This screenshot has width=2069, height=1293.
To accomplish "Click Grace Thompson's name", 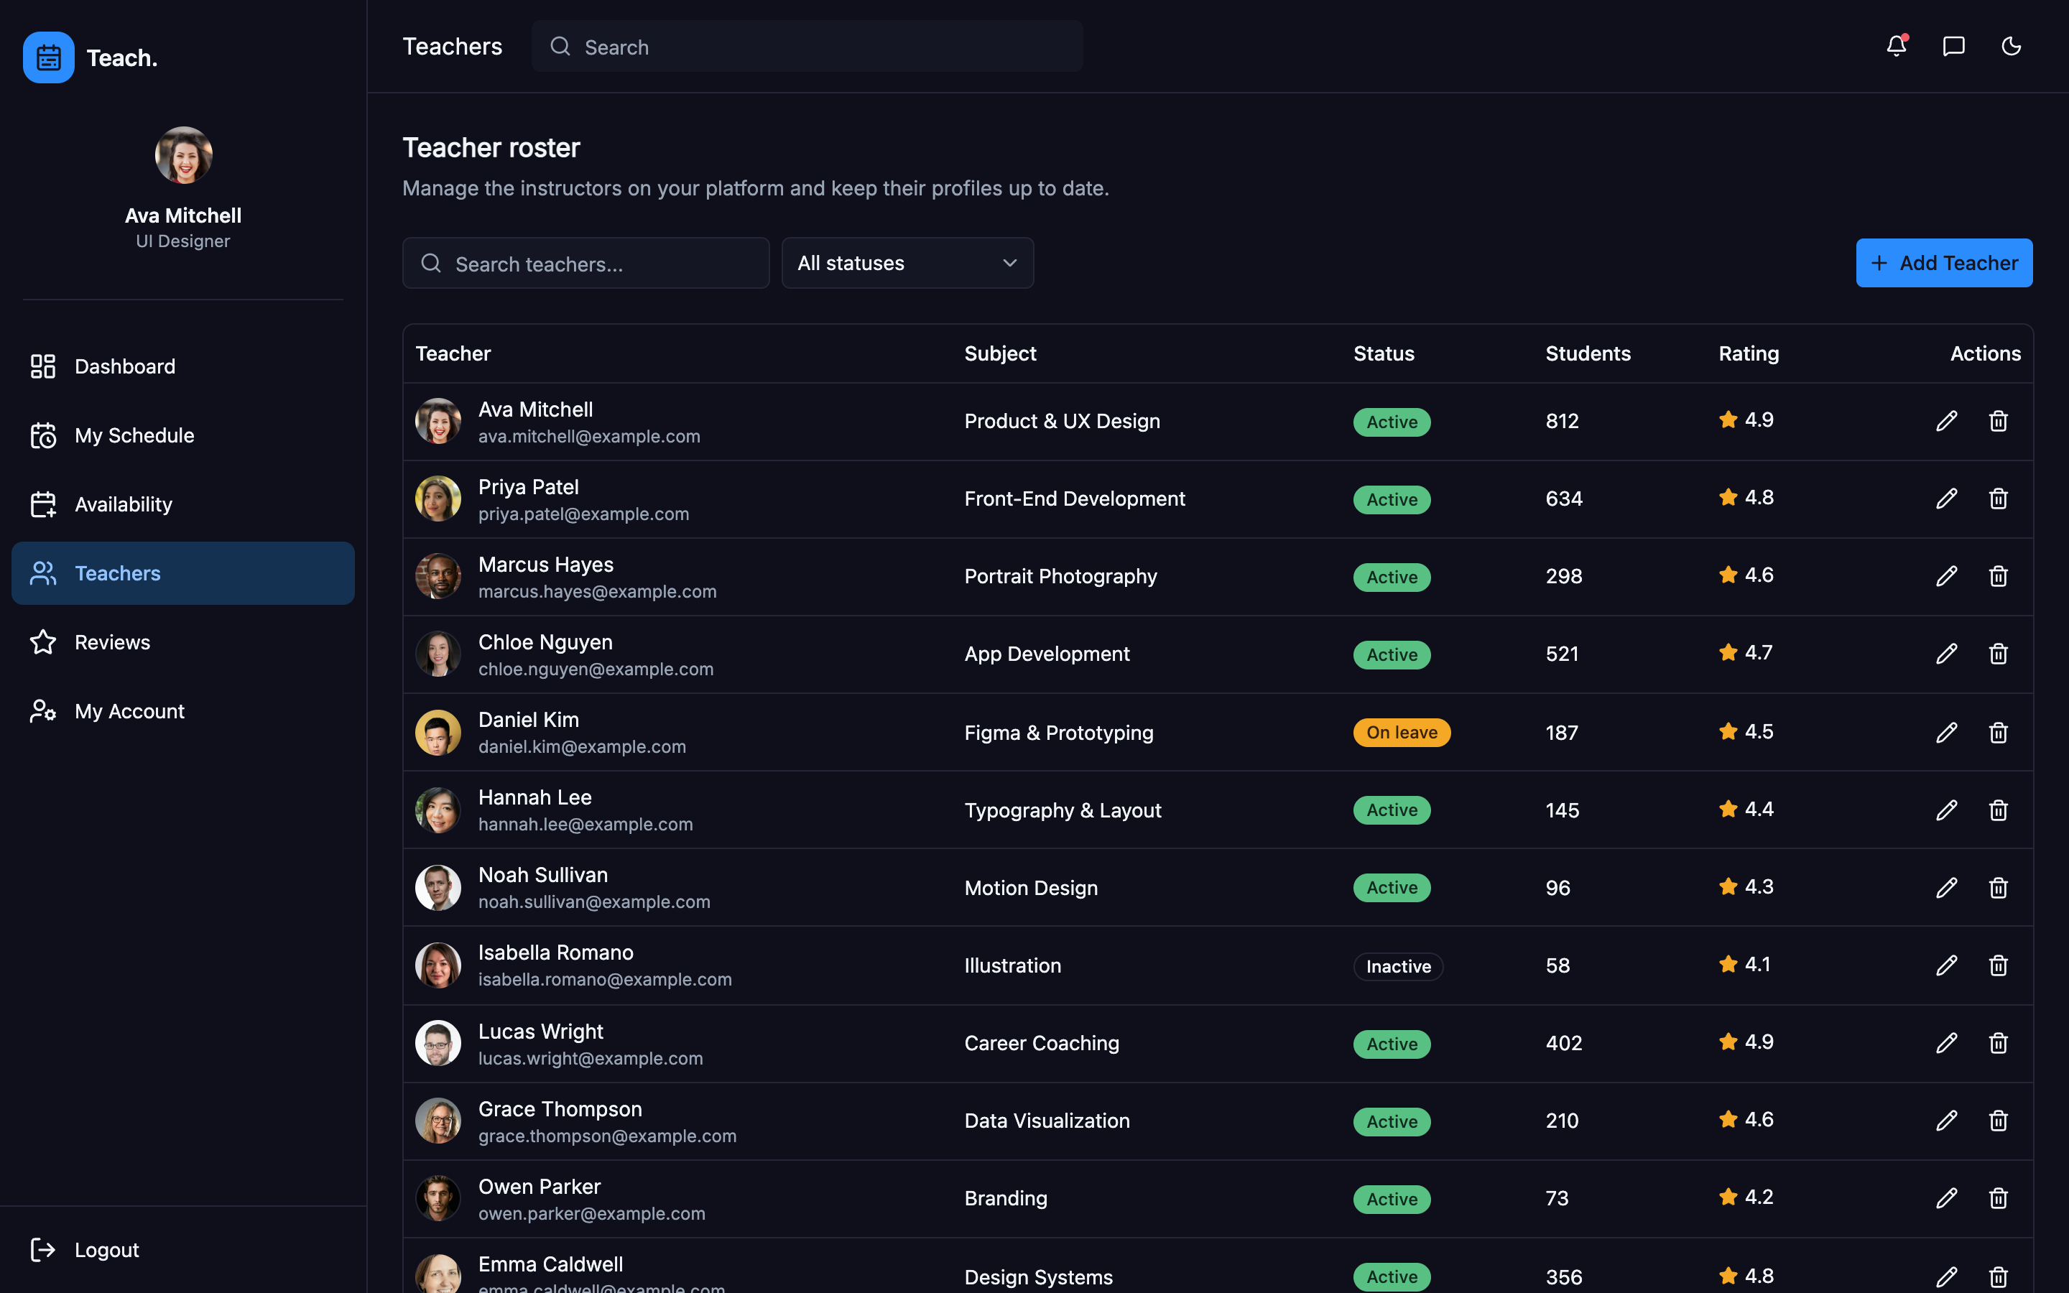I will tap(560, 1109).
